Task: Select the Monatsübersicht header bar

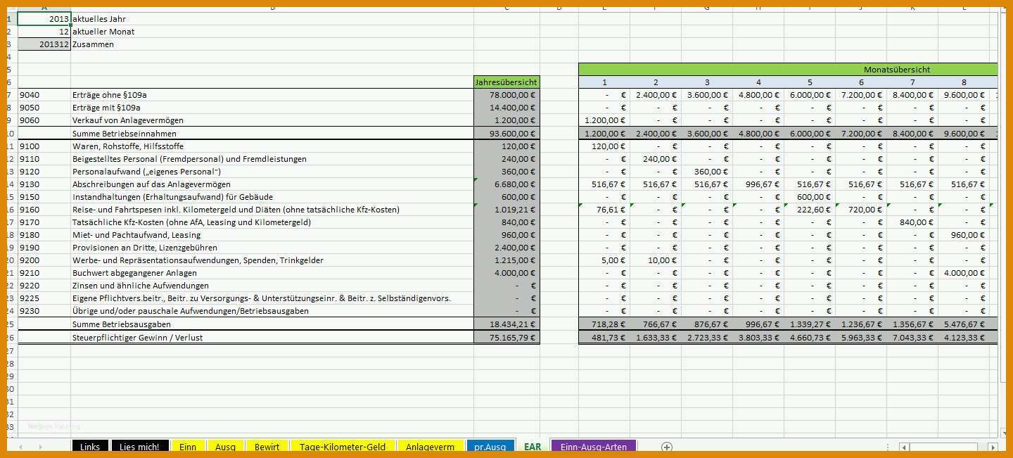Action: pyautogui.click(x=788, y=70)
